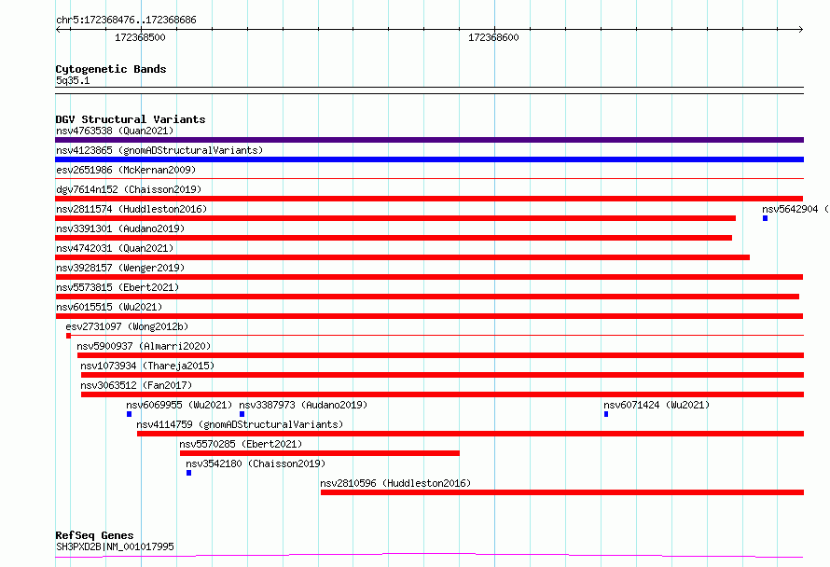
Task: Select the nsv2810596 (Huddleston2016) red bar
Action: pyautogui.click(x=562, y=492)
